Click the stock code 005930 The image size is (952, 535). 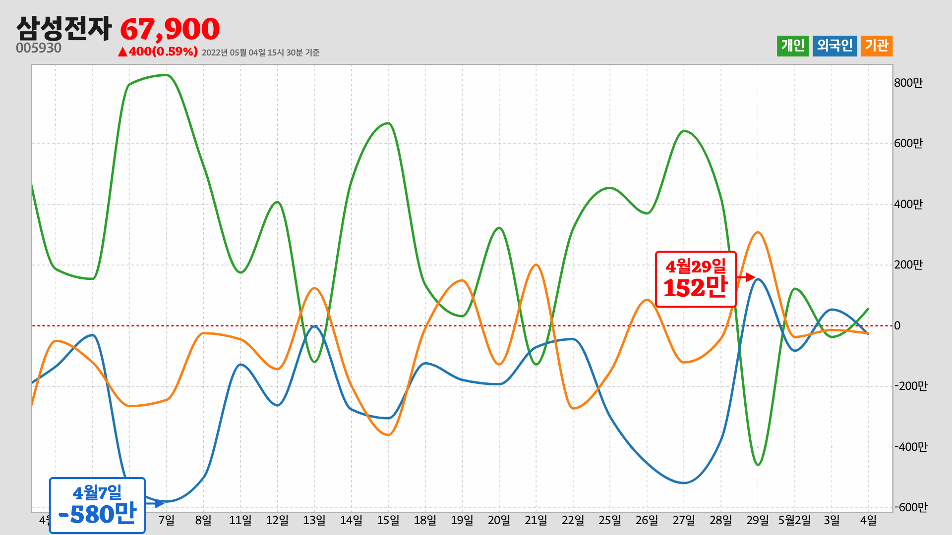pos(39,48)
